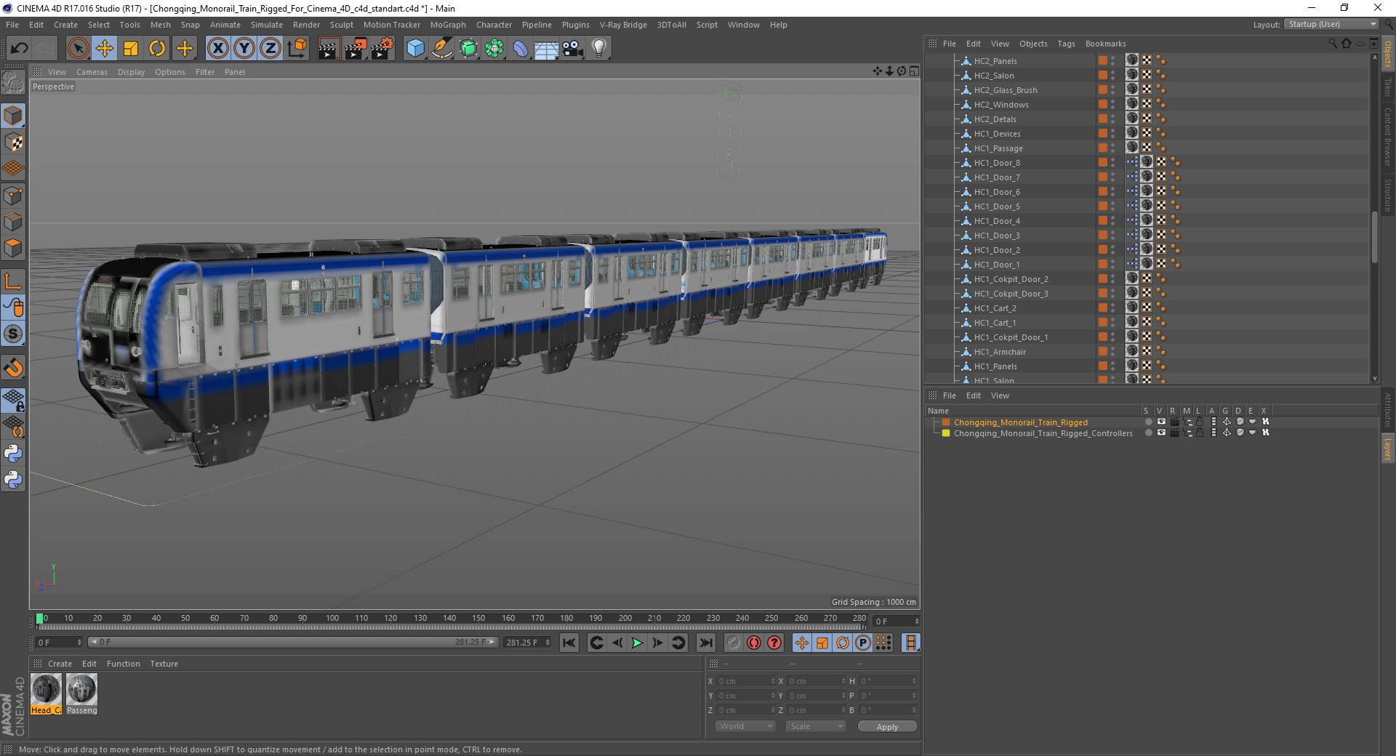Go to the start of animation
Screen dimensions: 1396x756
pyautogui.click(x=569, y=643)
